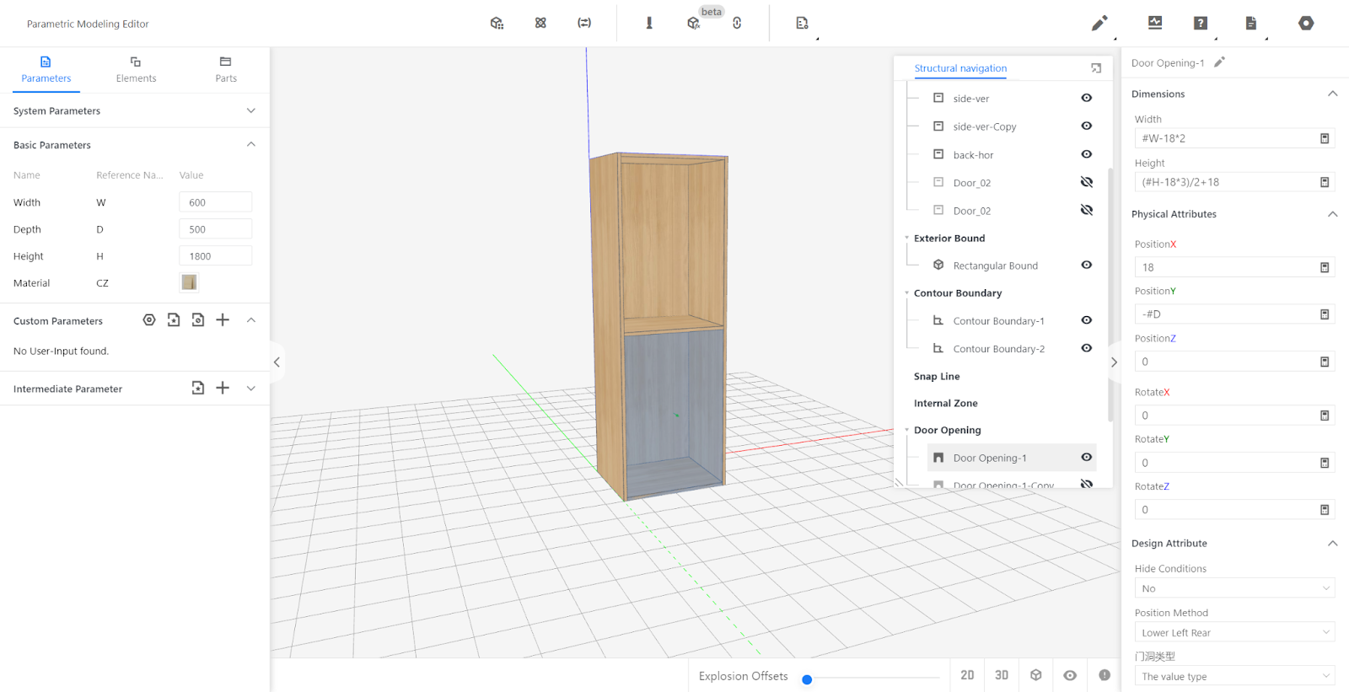
Task: Open the Hide Conditions dropdown
Action: pyautogui.click(x=1234, y=588)
